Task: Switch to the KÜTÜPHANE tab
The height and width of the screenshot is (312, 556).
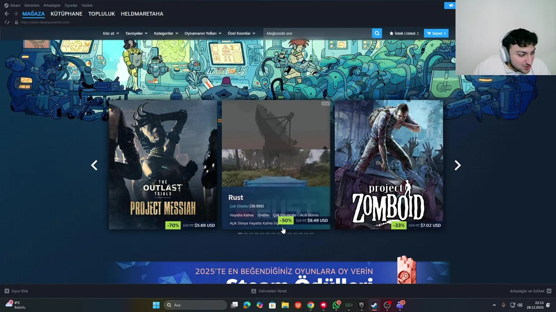Action: tap(66, 14)
